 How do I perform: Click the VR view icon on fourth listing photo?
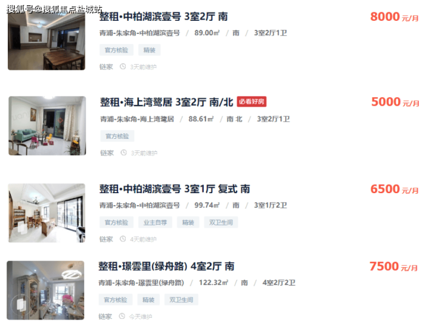(21, 305)
